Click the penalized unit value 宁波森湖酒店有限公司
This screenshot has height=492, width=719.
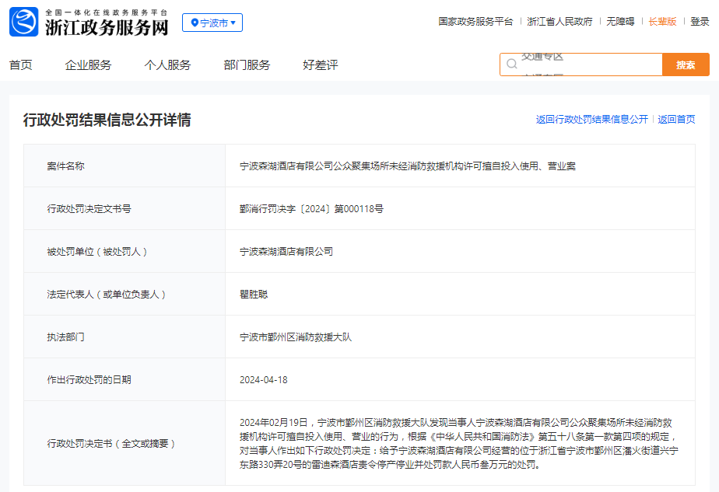coord(286,252)
